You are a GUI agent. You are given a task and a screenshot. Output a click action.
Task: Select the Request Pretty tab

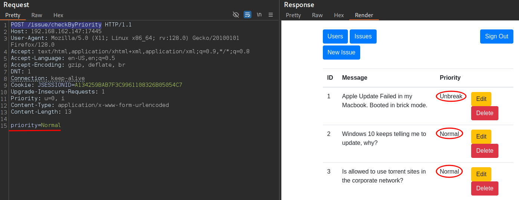[13, 15]
